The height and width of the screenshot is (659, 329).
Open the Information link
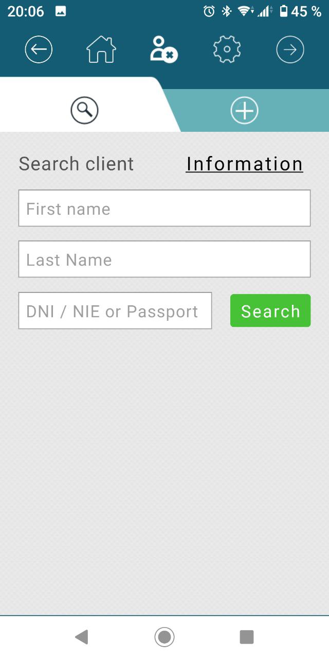(244, 164)
